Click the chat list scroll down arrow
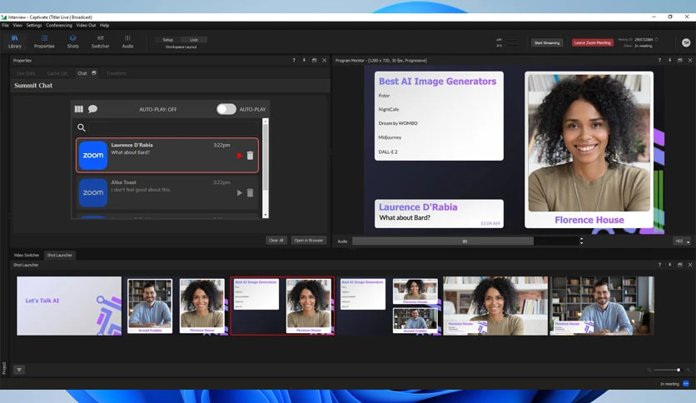The height and width of the screenshot is (403, 696). click(266, 215)
